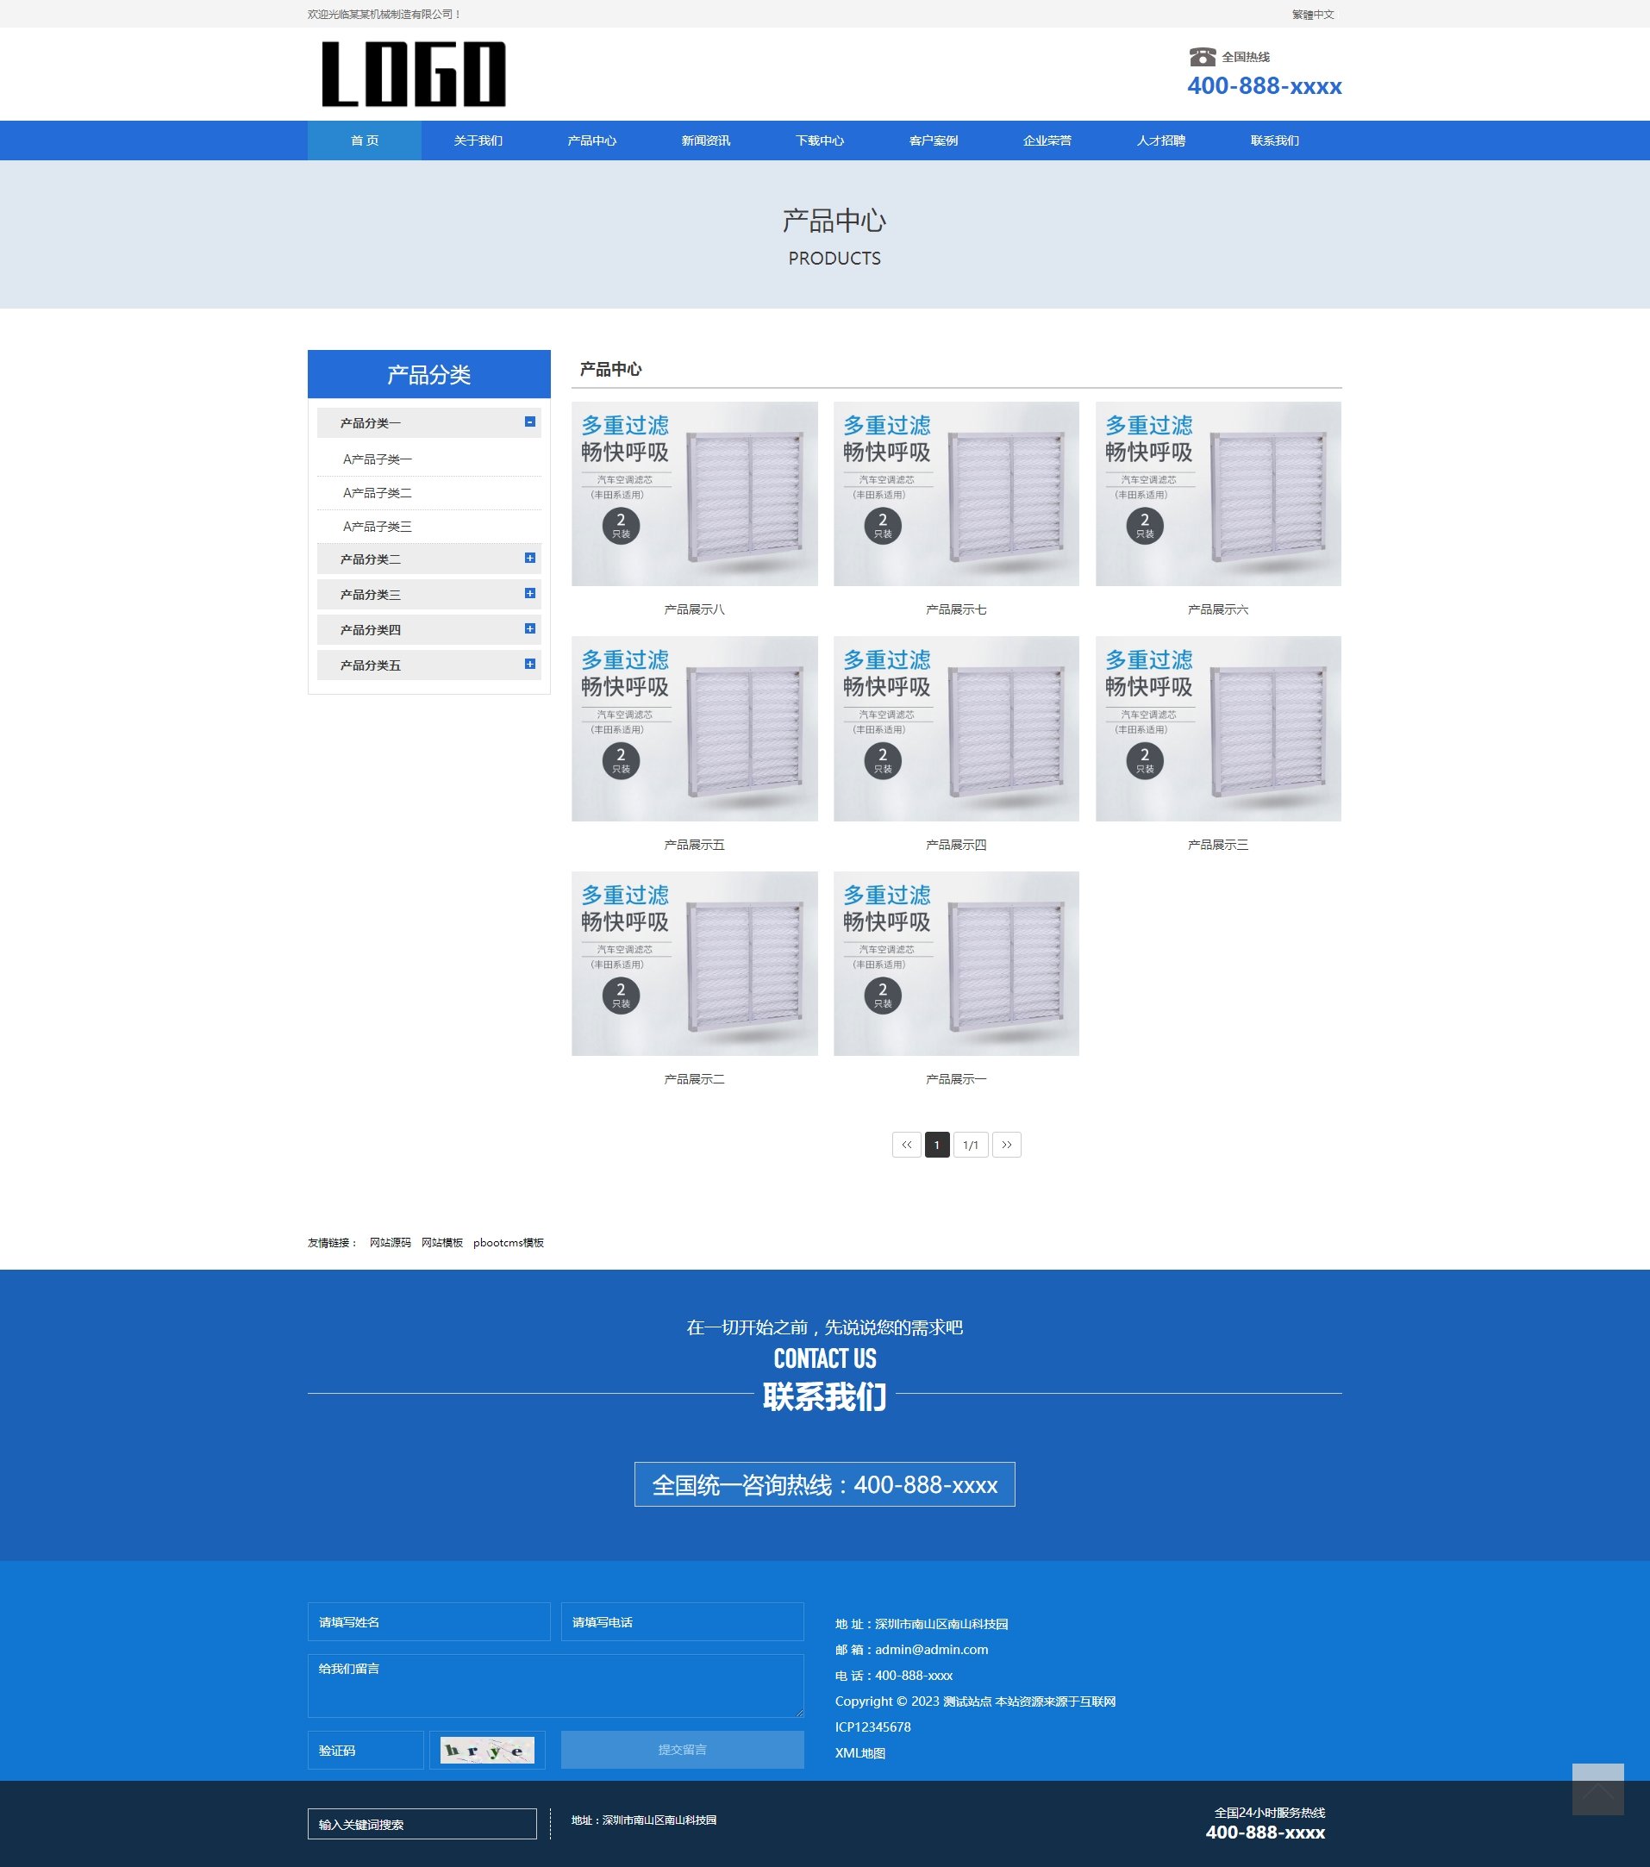Switch language to 繁體中文
The height and width of the screenshot is (1867, 1650).
point(1313,15)
